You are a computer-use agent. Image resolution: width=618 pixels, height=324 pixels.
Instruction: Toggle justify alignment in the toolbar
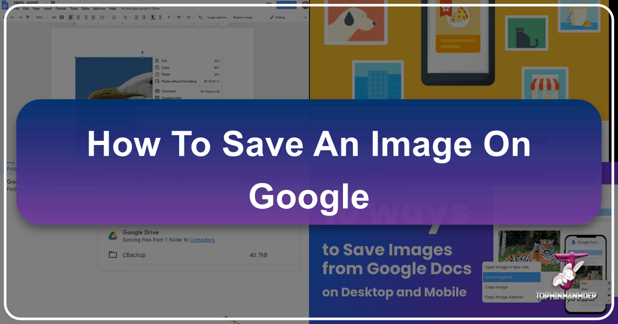[92, 17]
